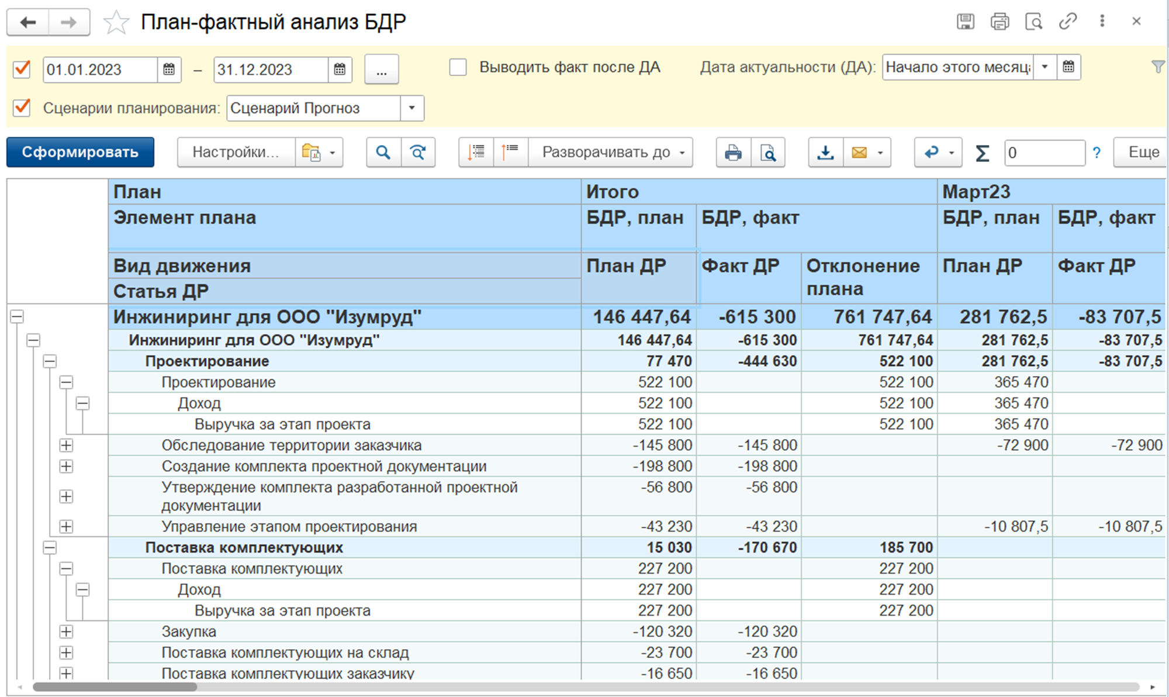This screenshot has width=1169, height=697.
Task: Save the report to file with the download icon
Action: click(825, 153)
